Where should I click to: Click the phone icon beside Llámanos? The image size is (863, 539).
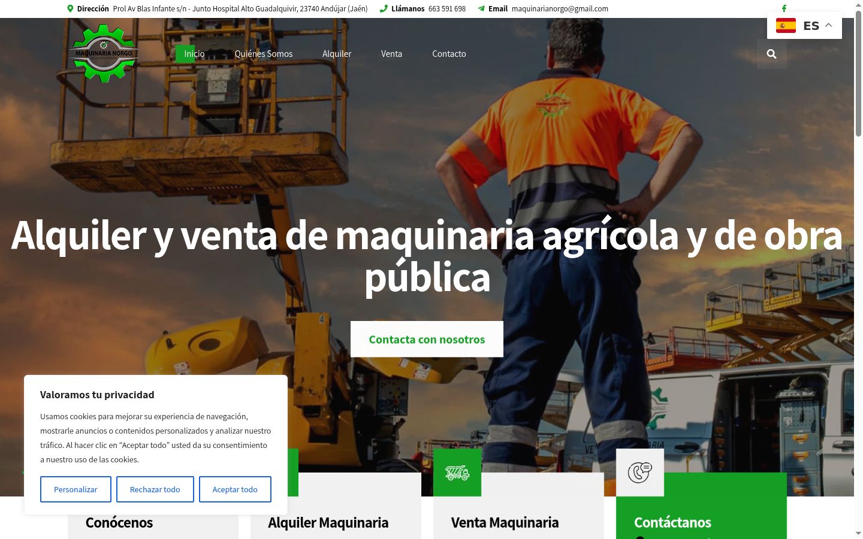pos(384,9)
